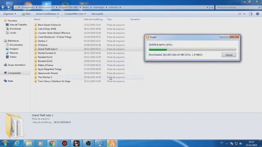Viewport: 262px width, 147px height.
Task: Open the address bar history dropdown
Action: [x=208, y=7]
